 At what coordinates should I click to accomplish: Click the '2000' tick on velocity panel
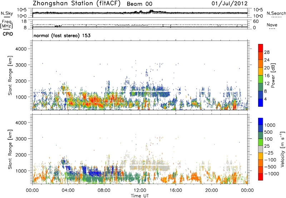(x=21, y=155)
